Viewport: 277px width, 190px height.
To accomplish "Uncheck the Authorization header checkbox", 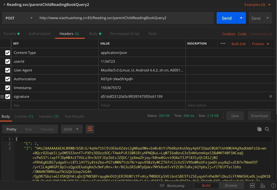I will [x=8, y=79].
